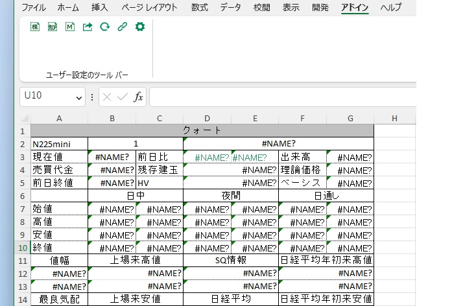
Task: Open the ファイル menu tab
Action: 33,8
